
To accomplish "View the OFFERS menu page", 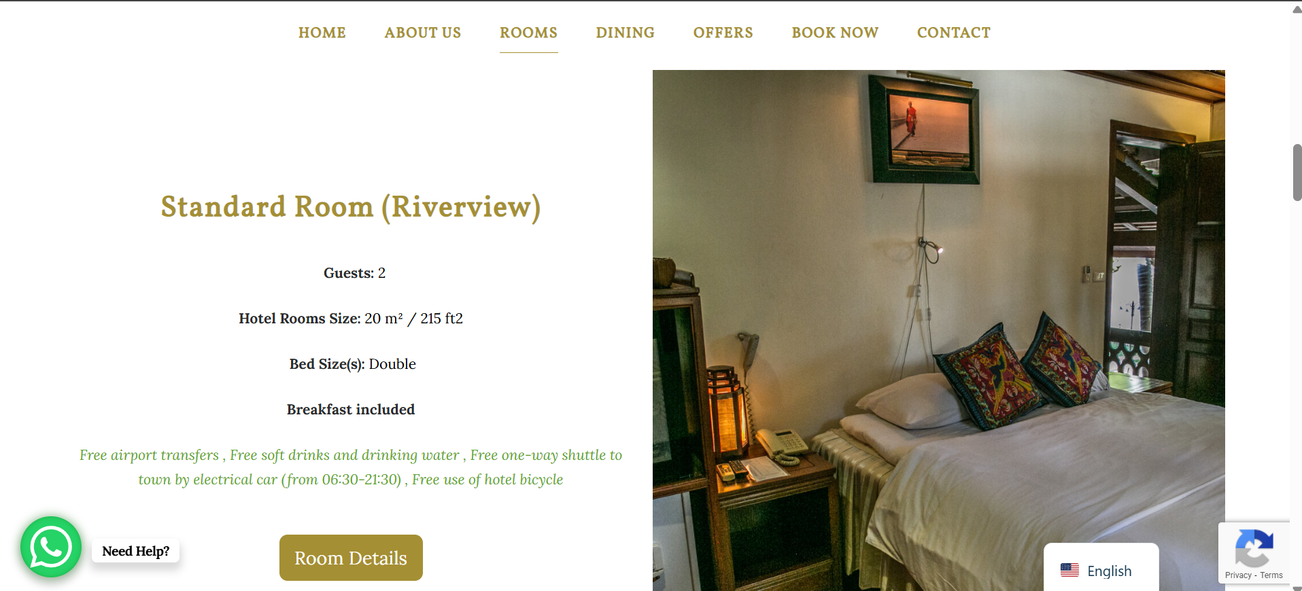I will click(723, 33).
